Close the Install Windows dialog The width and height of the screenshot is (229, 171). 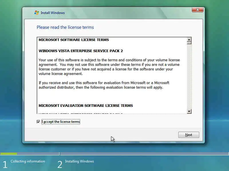(198, 10)
